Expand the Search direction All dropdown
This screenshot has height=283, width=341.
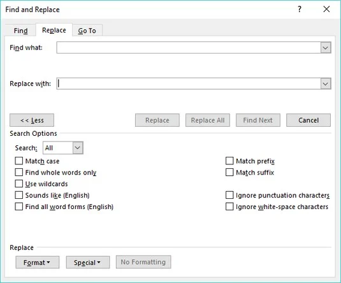tap(78, 148)
